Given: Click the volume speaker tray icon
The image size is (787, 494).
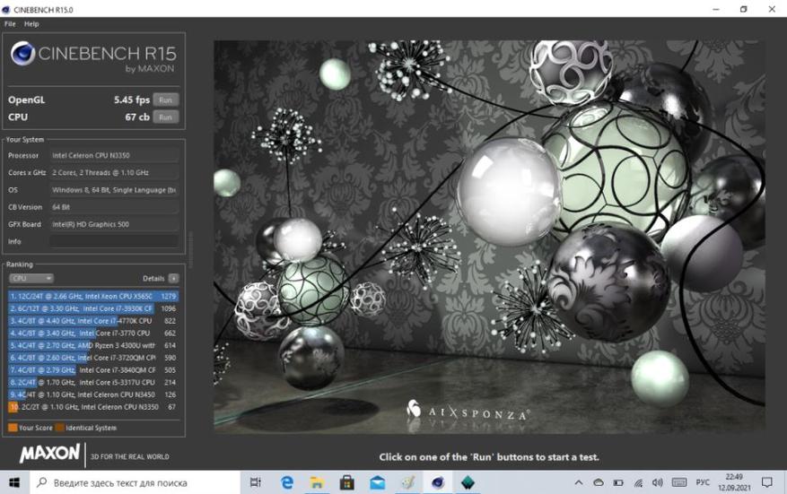Looking at the screenshot, I should (x=658, y=482).
